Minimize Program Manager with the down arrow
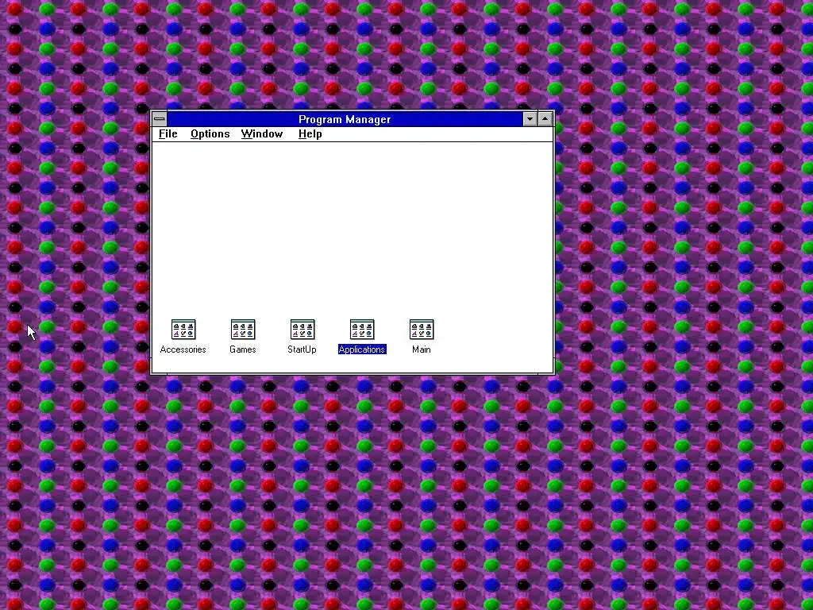Image resolution: width=813 pixels, height=610 pixels. tap(530, 119)
